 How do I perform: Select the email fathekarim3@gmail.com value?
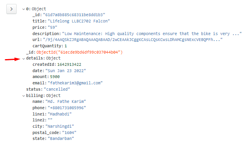point(75,83)
